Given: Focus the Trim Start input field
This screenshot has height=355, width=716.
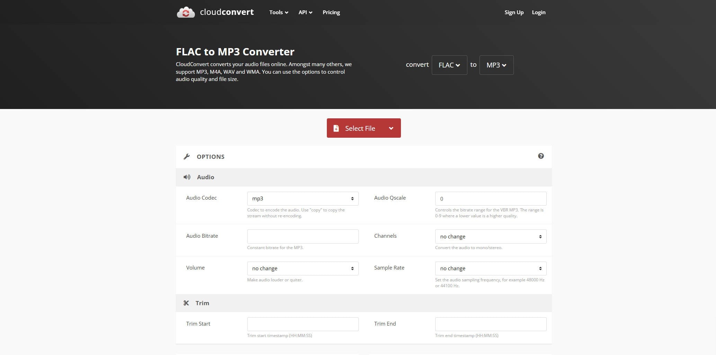Looking at the screenshot, I should (x=303, y=324).
